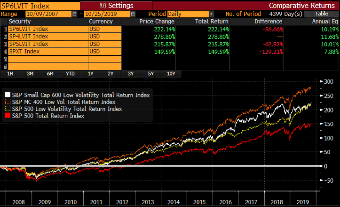Click the Daily period field
This screenshot has width=340, height=207.
coord(188,14)
